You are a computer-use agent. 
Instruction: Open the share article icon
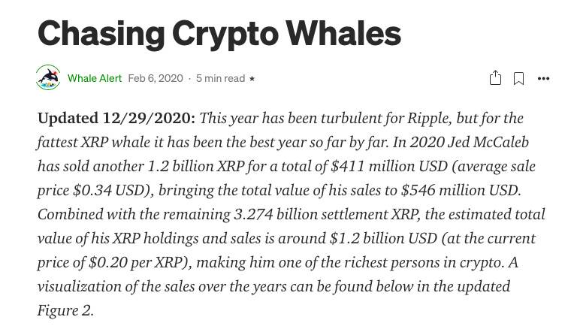tap(495, 78)
